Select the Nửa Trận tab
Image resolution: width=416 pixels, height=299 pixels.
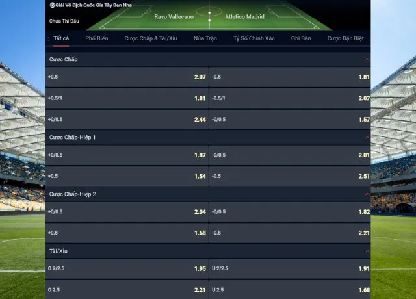pyautogui.click(x=205, y=39)
